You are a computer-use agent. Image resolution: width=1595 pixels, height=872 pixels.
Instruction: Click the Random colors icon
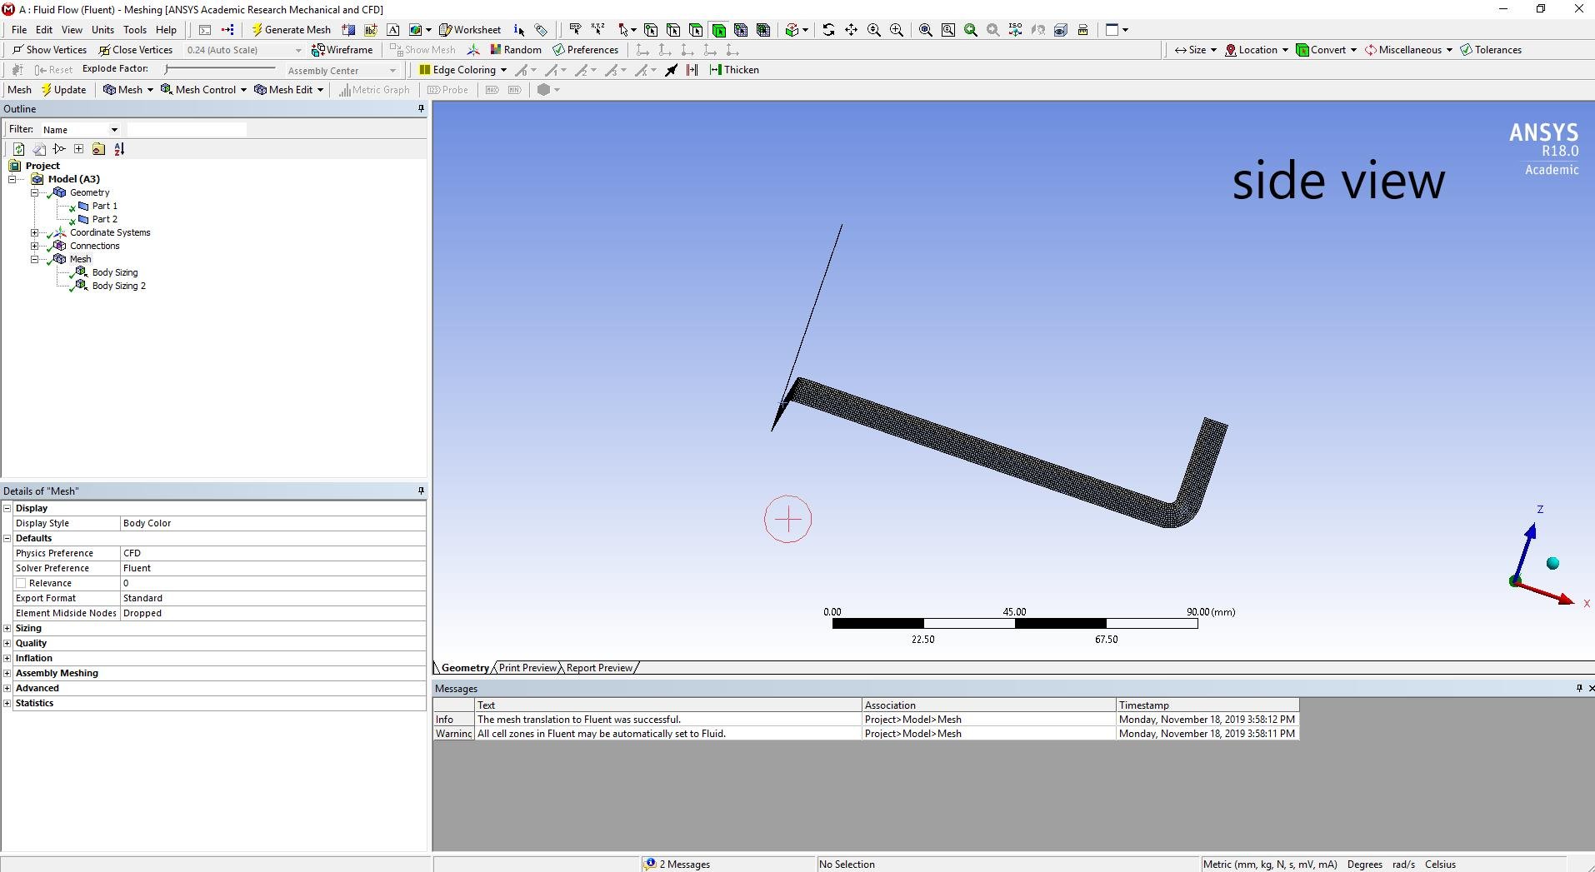click(x=516, y=50)
